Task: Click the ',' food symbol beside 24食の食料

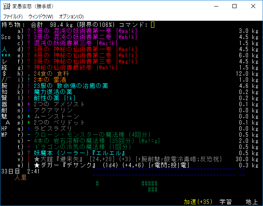Action: click(x=29, y=74)
